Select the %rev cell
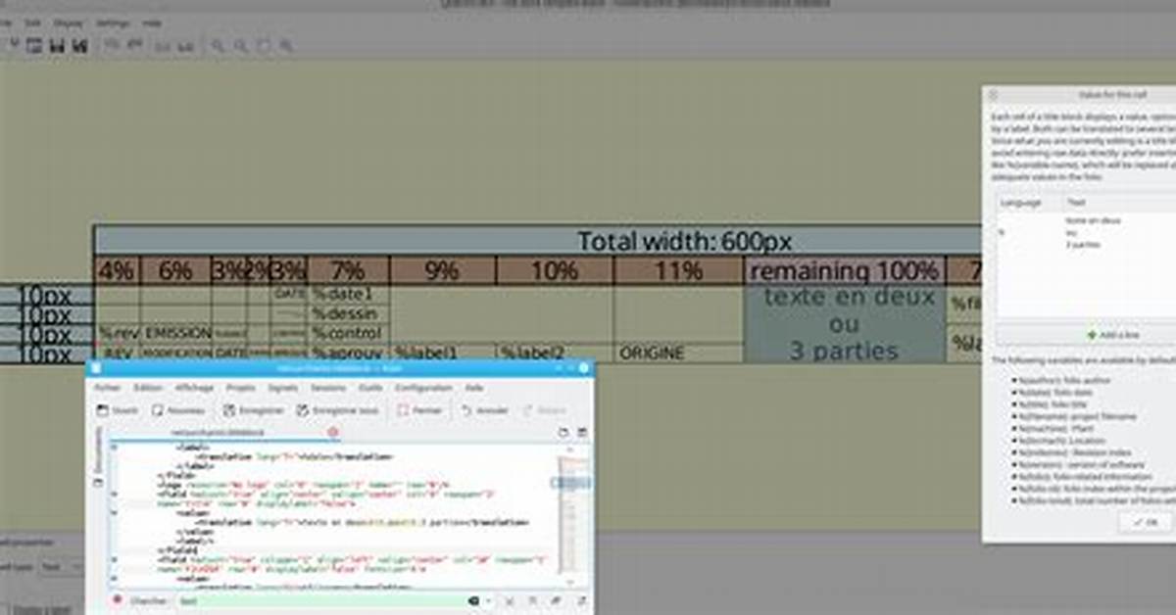1176x615 pixels. click(117, 333)
